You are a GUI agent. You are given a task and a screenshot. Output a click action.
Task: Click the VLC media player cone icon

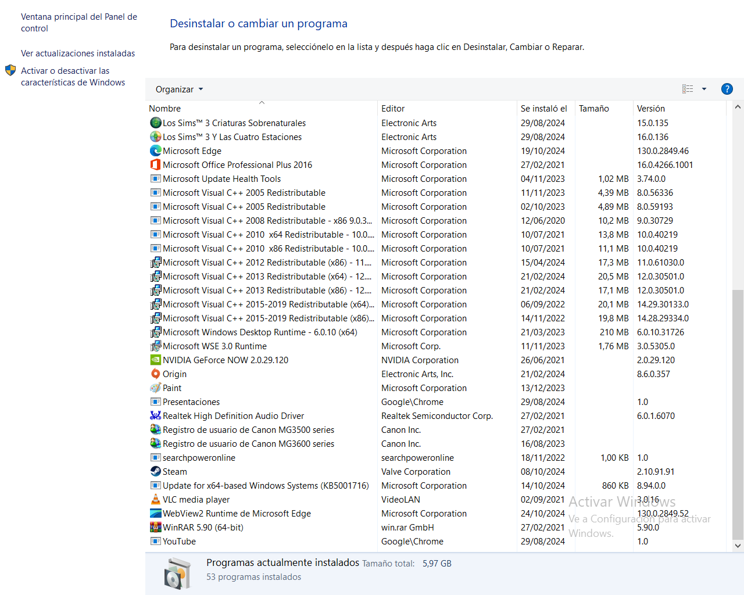click(x=156, y=499)
